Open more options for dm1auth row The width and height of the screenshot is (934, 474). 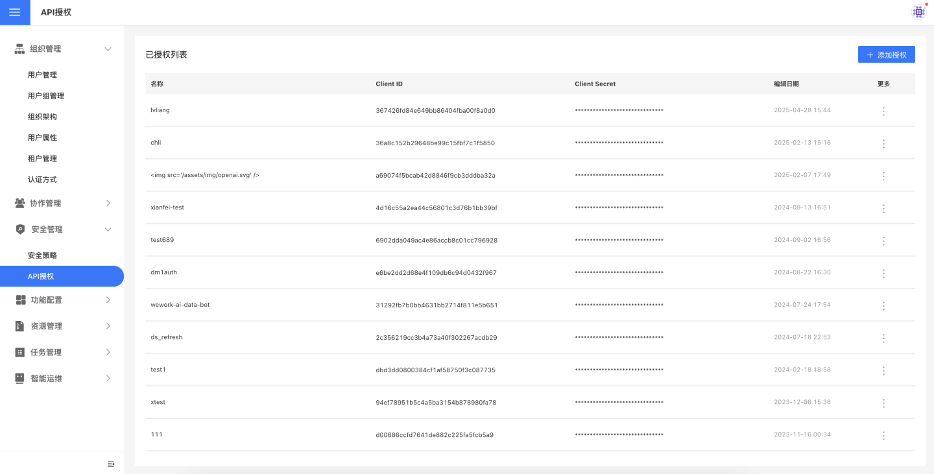click(883, 273)
